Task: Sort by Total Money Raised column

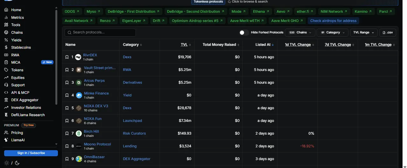Action: (x=221, y=45)
